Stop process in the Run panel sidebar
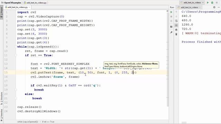 click(171, 17)
